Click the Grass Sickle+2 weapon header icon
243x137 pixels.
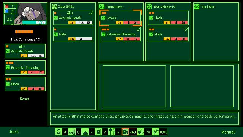[x=149, y=6]
